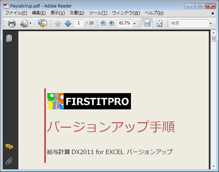Click the page number field showing 1

pyautogui.click(x=79, y=23)
